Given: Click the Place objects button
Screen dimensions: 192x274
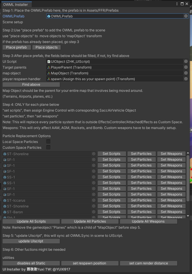Looking at the screenshot, I should click(47, 47).
